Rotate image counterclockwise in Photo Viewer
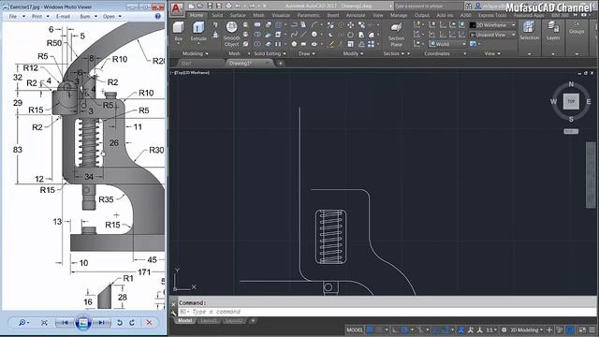This screenshot has width=599, height=337. [120, 323]
